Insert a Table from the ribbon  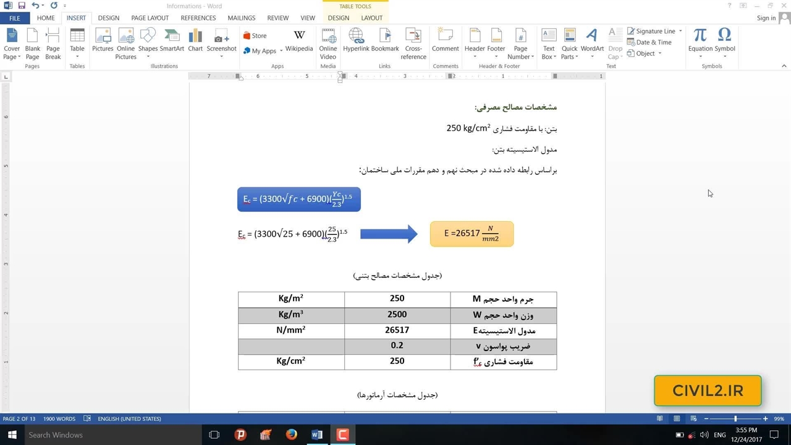[77, 42]
